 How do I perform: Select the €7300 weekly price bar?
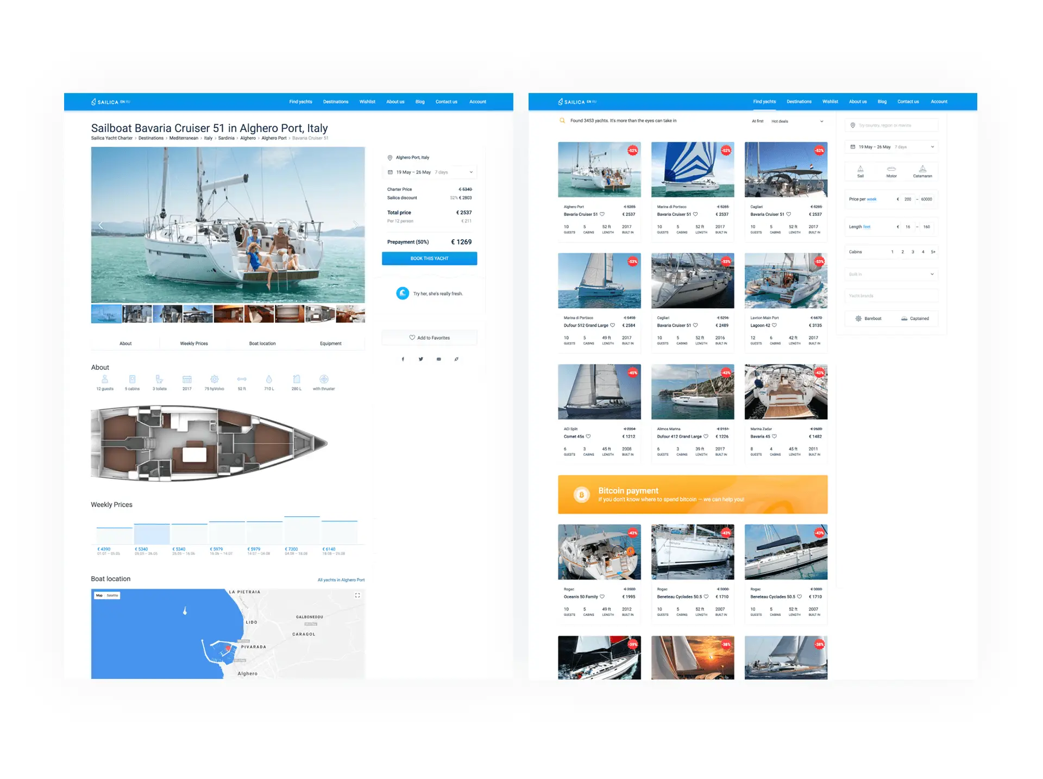[x=302, y=530]
